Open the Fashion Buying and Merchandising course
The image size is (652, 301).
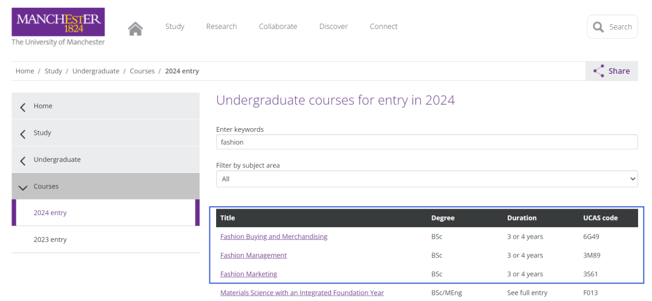pos(273,236)
